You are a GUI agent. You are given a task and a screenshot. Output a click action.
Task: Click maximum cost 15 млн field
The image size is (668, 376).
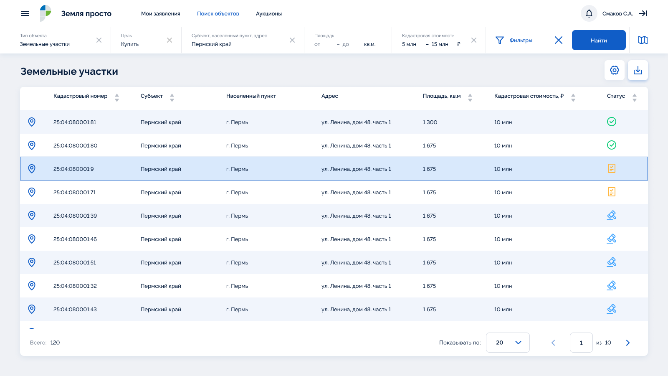pyautogui.click(x=441, y=44)
